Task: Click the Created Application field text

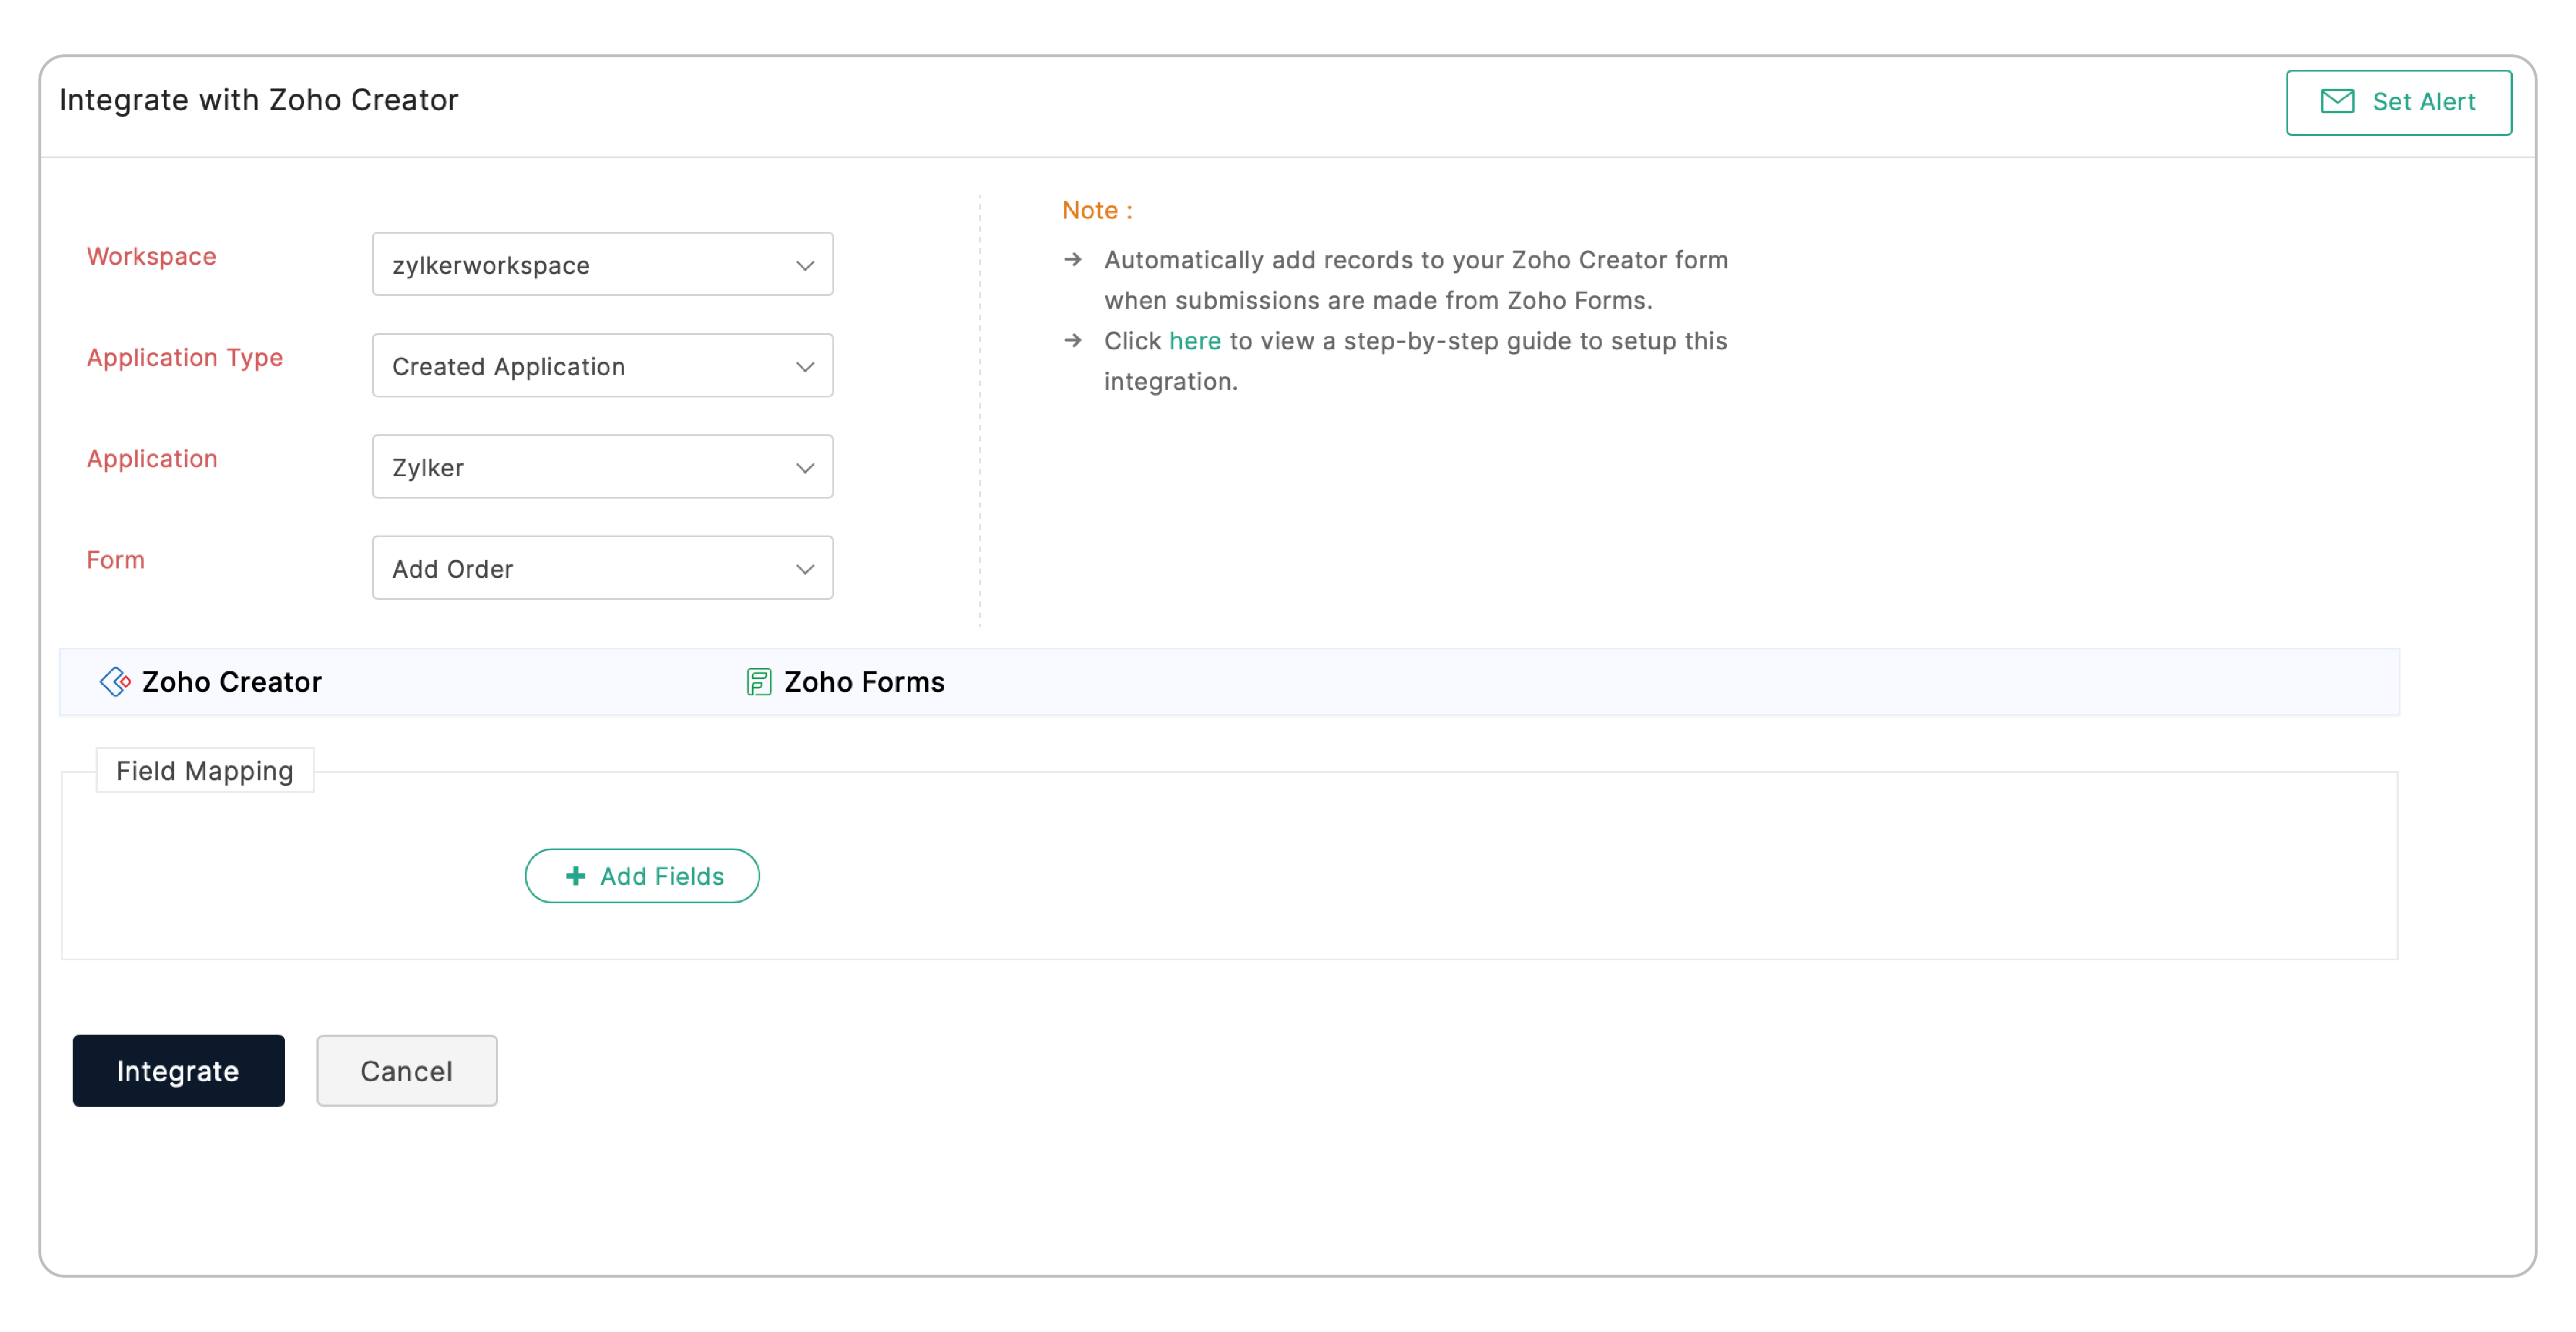Action: [508, 366]
